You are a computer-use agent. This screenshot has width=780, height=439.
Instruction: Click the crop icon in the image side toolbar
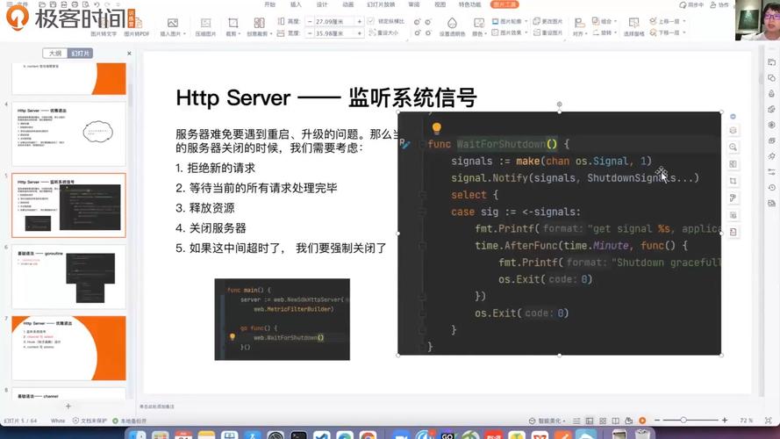tap(733, 181)
